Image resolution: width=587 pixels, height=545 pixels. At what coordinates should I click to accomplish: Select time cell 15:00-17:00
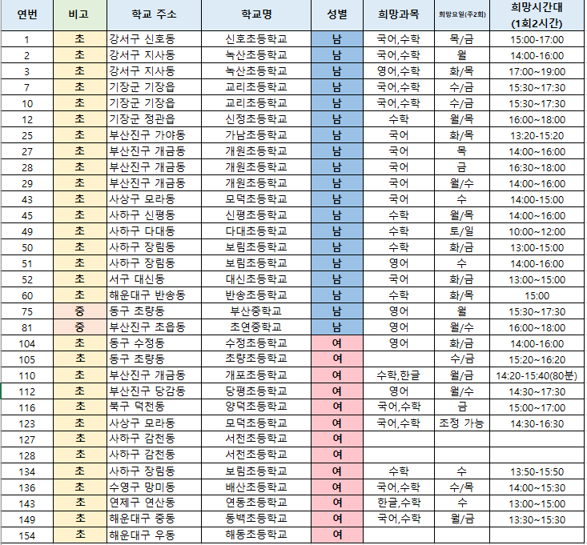click(537, 39)
